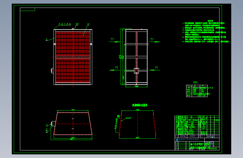Select the blue company logo in title block
243x158 pixels.
[177, 140]
